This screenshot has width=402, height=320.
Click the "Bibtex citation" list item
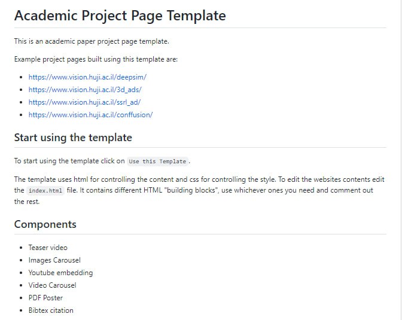tap(51, 310)
